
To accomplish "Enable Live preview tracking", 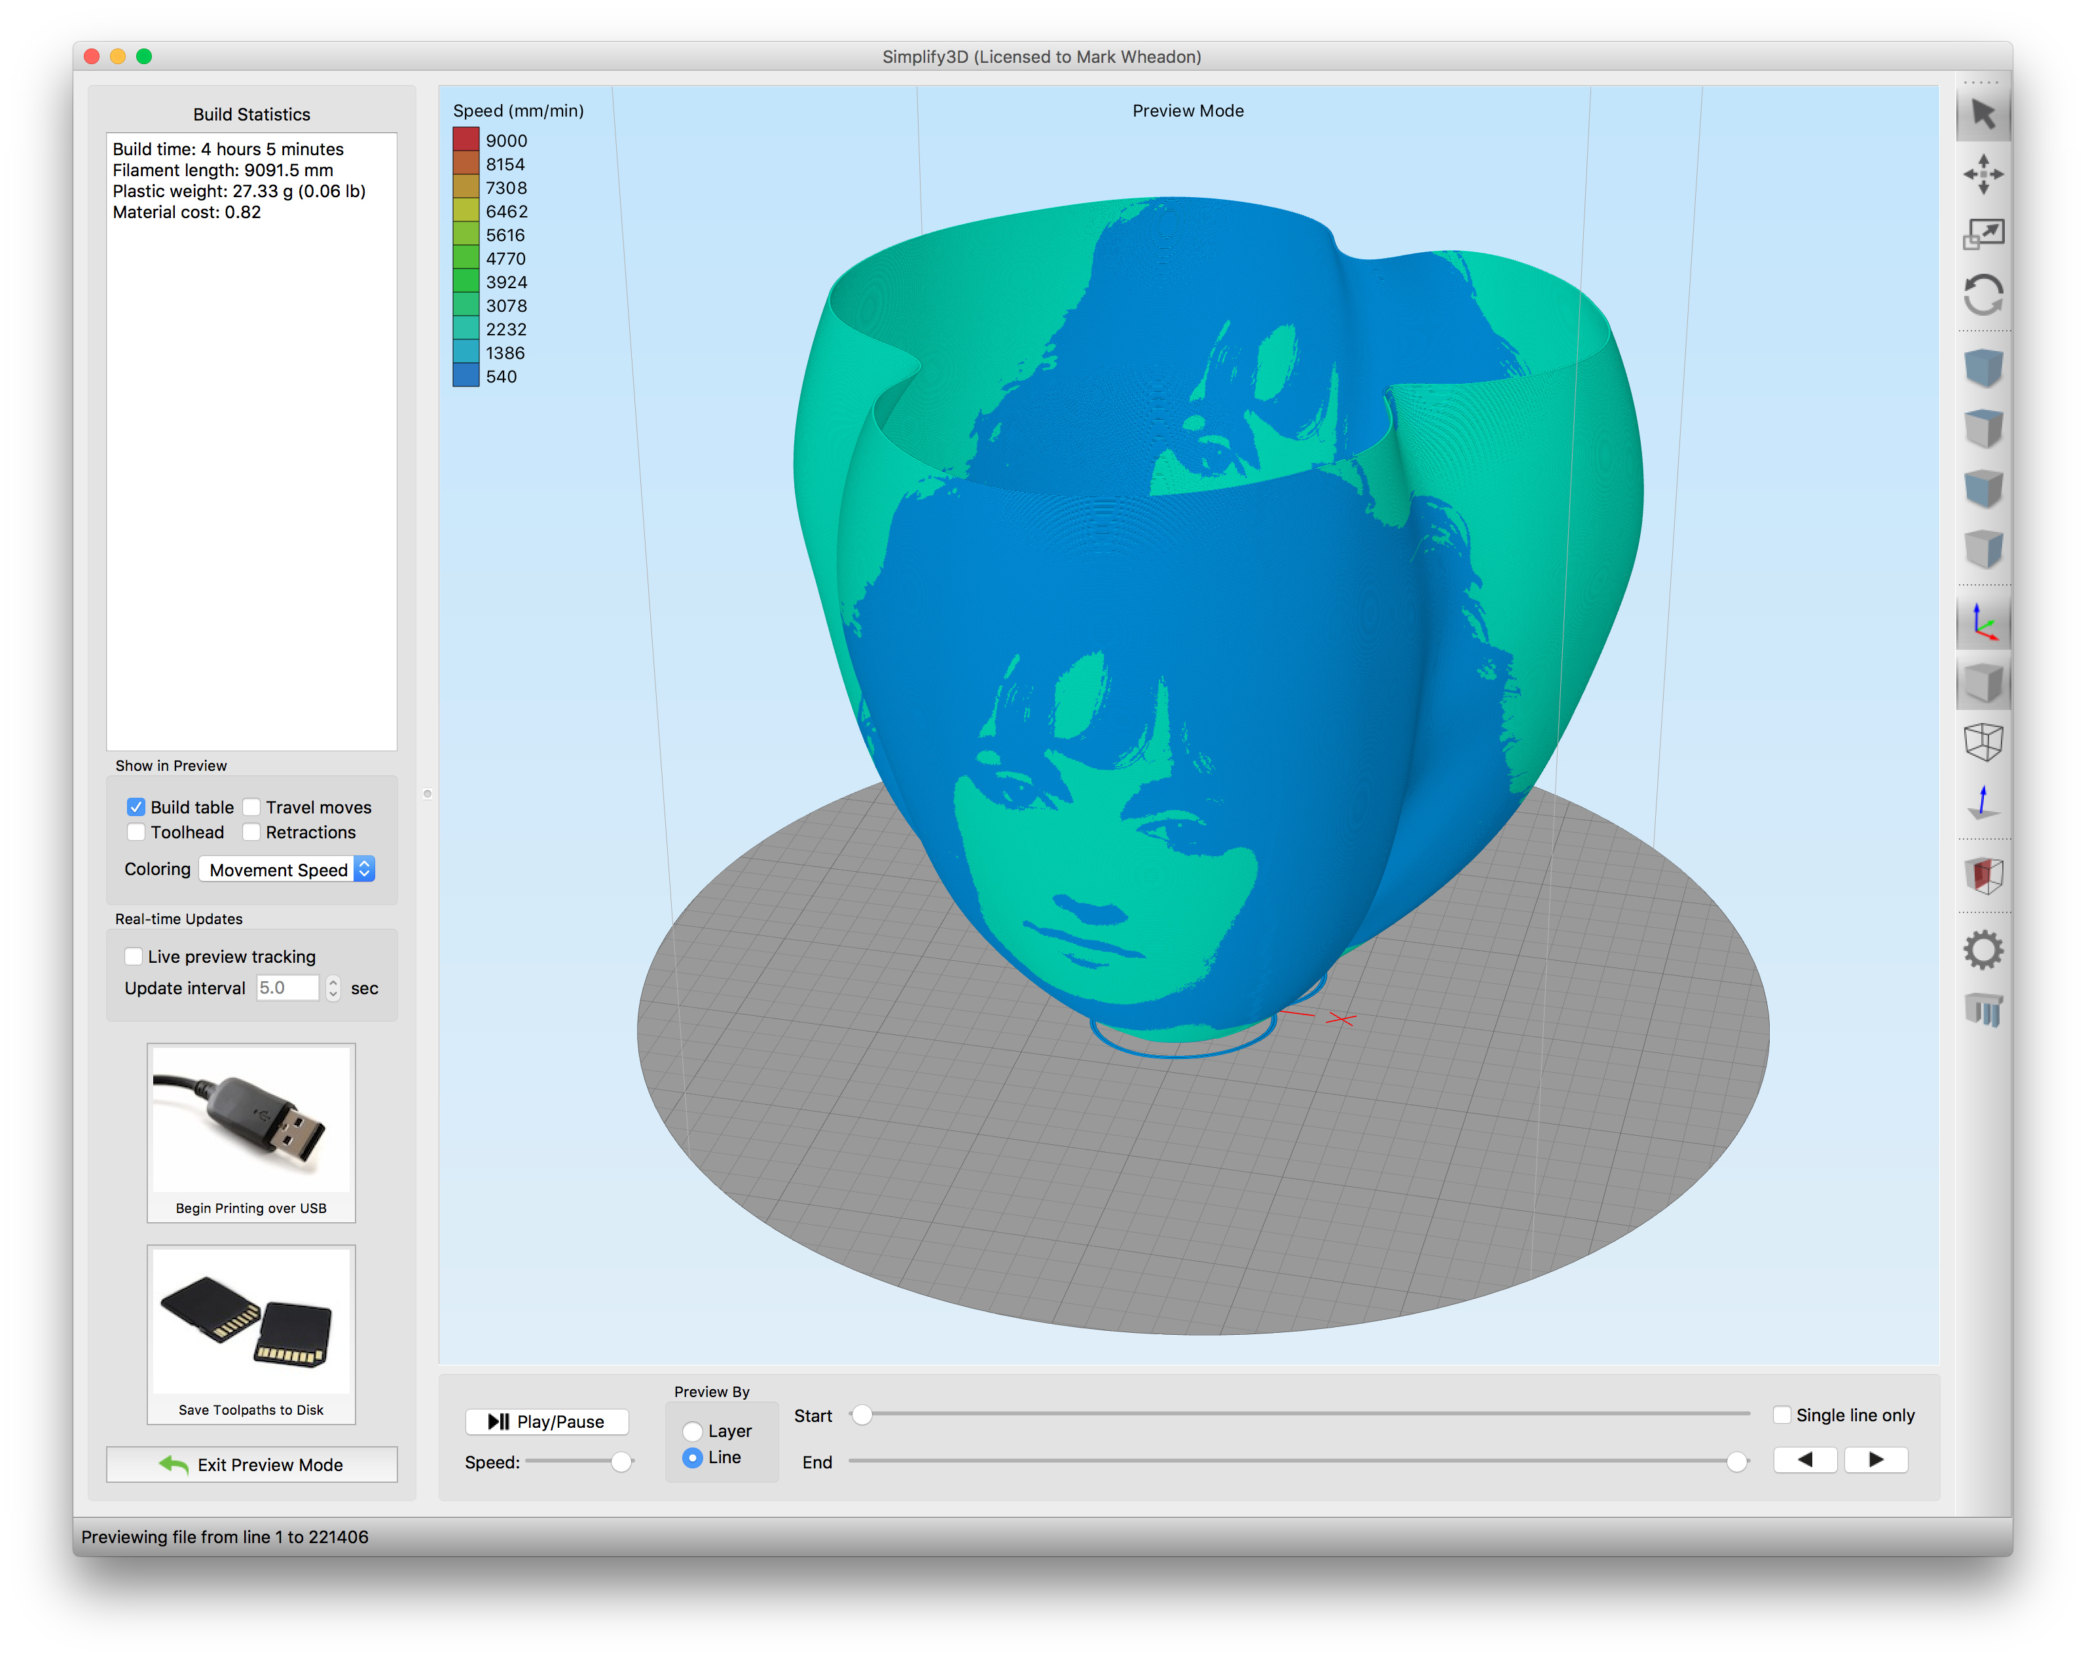I will (x=134, y=956).
